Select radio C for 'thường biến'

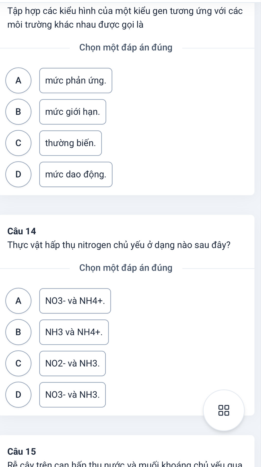pos(18,143)
